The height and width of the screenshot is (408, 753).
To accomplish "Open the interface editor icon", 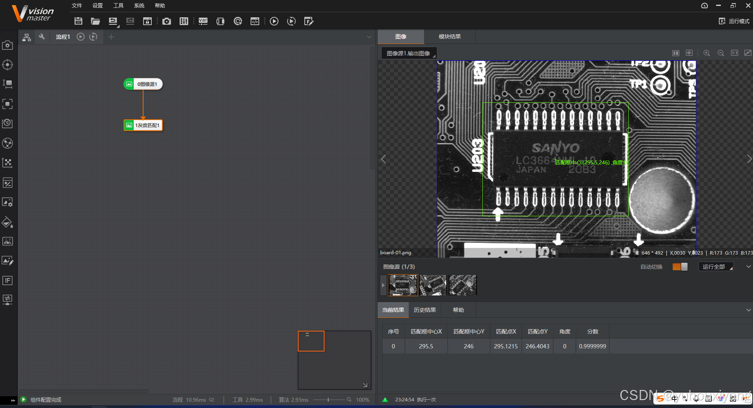I will pyautogui.click(x=309, y=21).
